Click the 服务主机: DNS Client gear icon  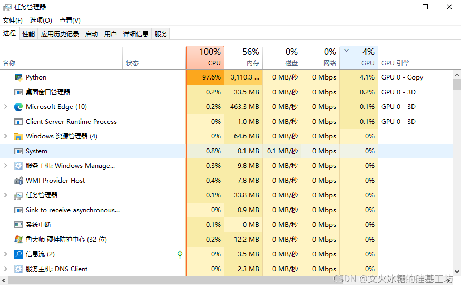[18, 269]
